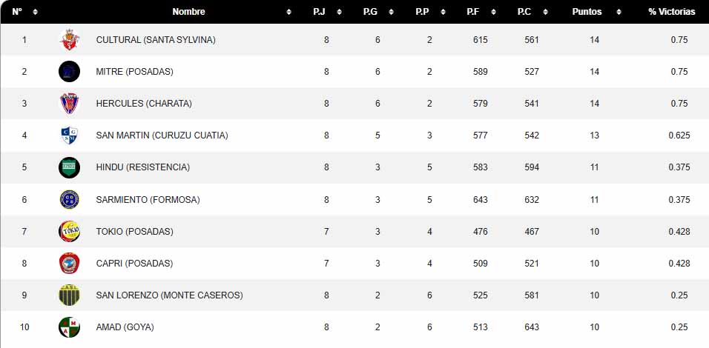Click the Sarmiento (Formosa) team logo
This screenshot has width=709, height=348.
point(69,199)
